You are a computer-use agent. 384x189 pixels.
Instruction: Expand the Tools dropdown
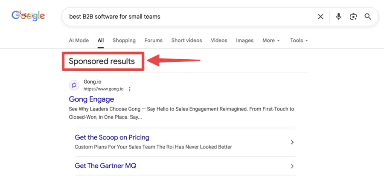pos(299,41)
